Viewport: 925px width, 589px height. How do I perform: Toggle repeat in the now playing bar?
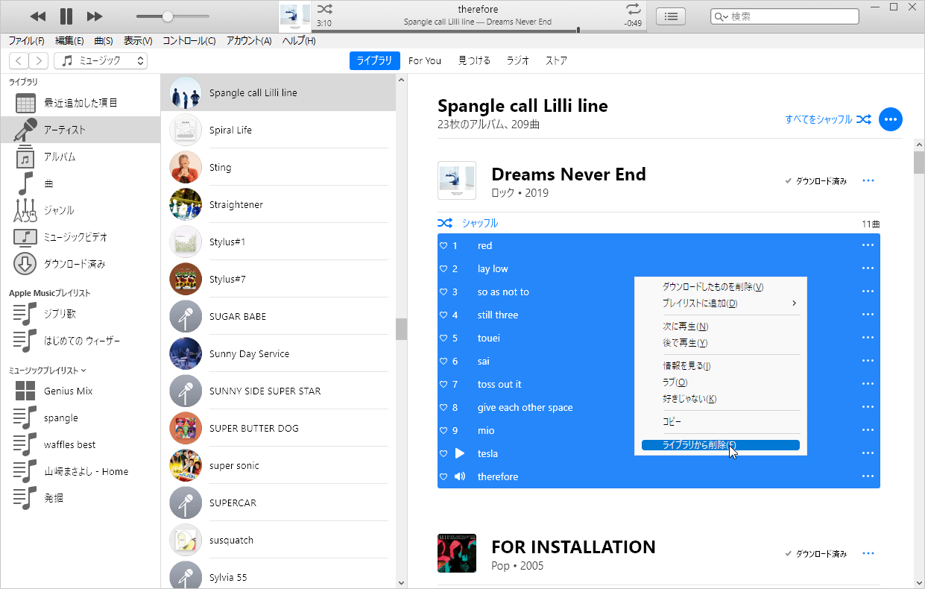tap(634, 9)
